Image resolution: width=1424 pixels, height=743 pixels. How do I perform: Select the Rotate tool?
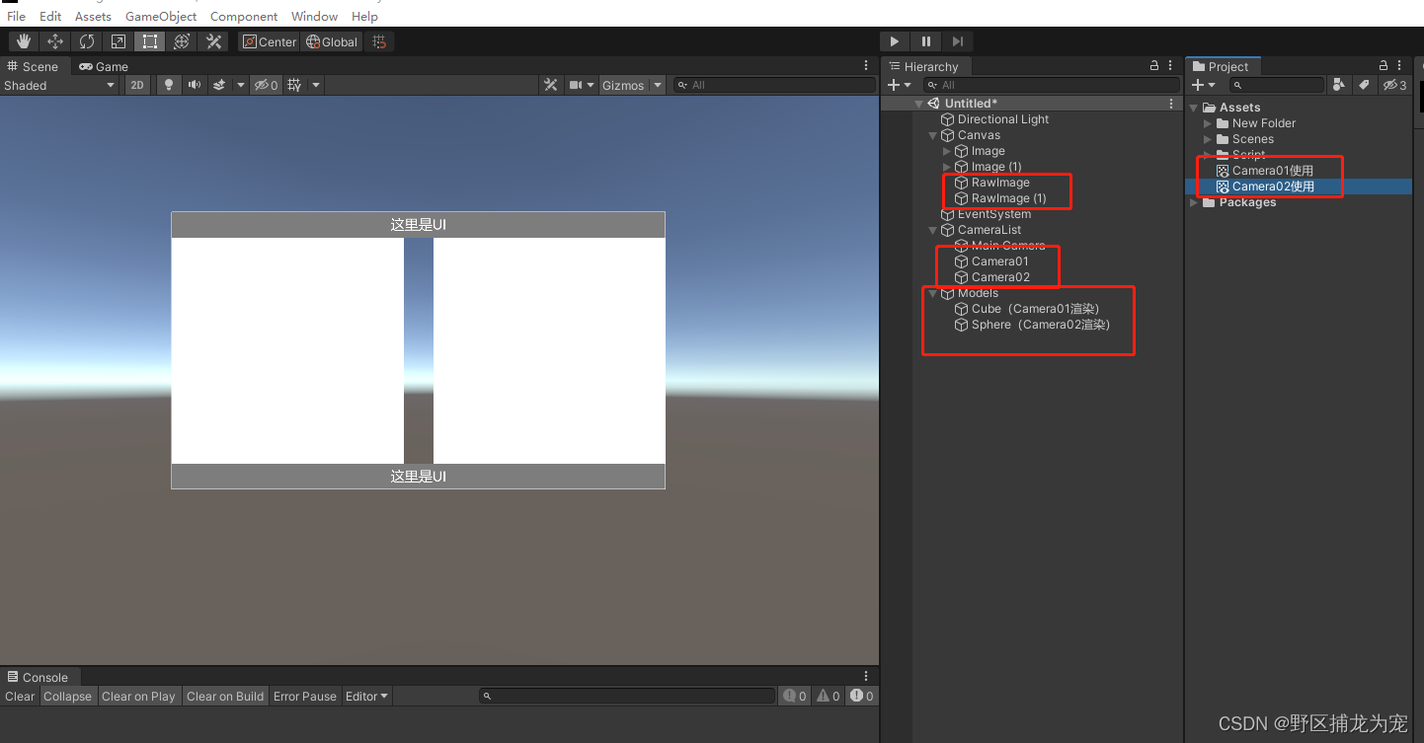pyautogui.click(x=86, y=40)
